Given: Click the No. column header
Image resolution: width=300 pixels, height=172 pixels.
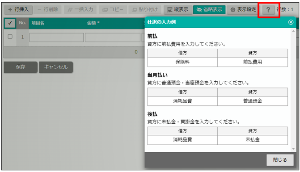Looking at the screenshot, I should 22,23.
